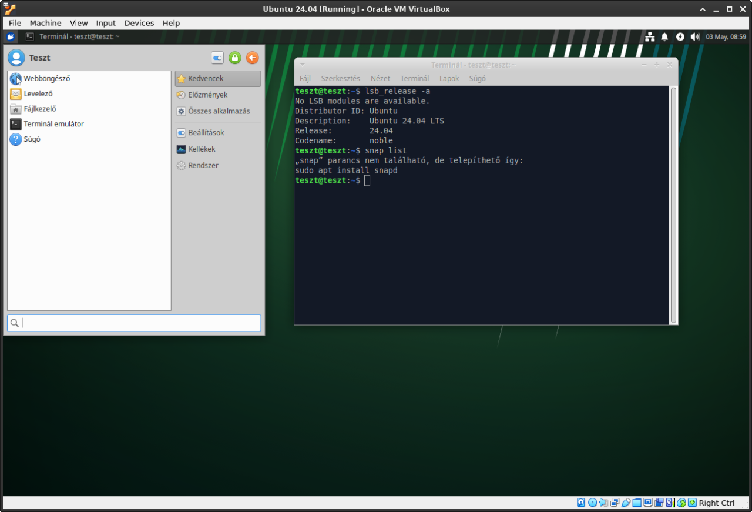
Task: Click the 'Distributor ID: Ubuntu' line
Action: coord(346,111)
